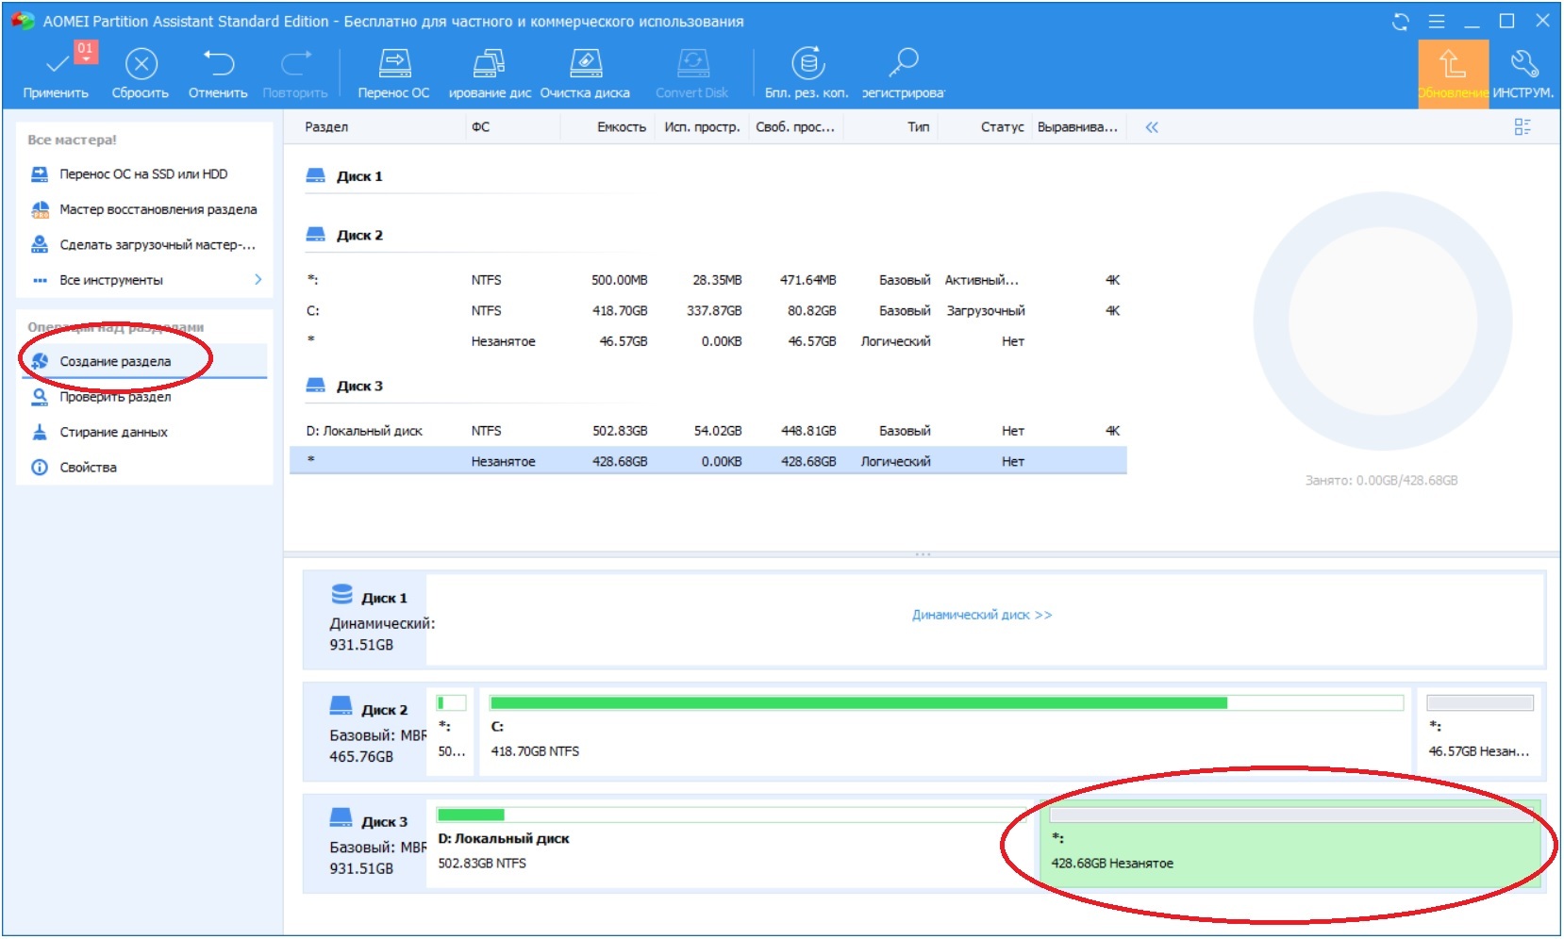Sort by the Своб. прос... column header
Screen dimensions: 1564x939
coord(795,127)
